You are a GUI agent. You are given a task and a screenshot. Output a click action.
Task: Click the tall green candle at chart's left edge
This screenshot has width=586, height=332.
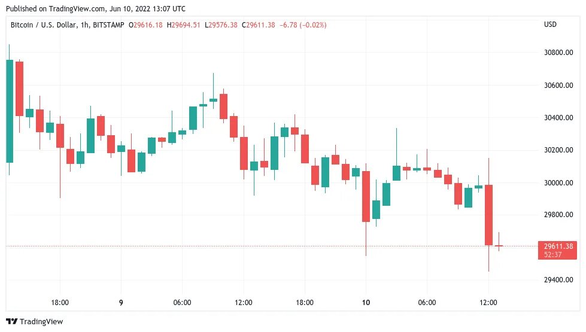10,111
